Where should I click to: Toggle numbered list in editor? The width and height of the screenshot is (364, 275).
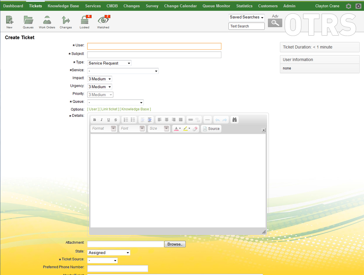click(x=126, y=120)
